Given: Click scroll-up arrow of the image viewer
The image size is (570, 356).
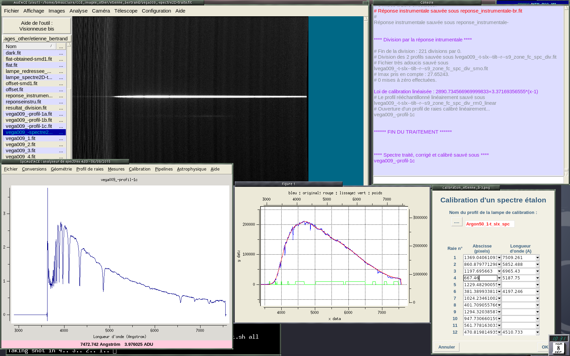Looking at the screenshot, I should tap(366, 19).
